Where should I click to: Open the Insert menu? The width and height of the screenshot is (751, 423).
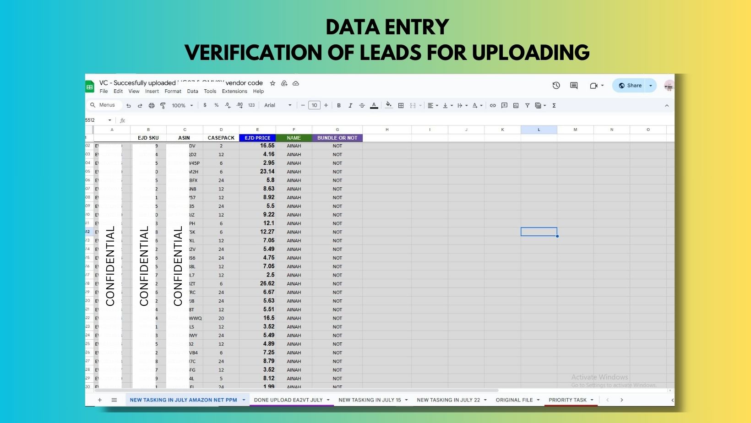click(152, 91)
